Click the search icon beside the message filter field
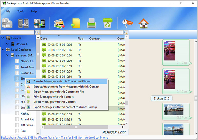Screen dimensions: 198x140 tap(126, 32)
